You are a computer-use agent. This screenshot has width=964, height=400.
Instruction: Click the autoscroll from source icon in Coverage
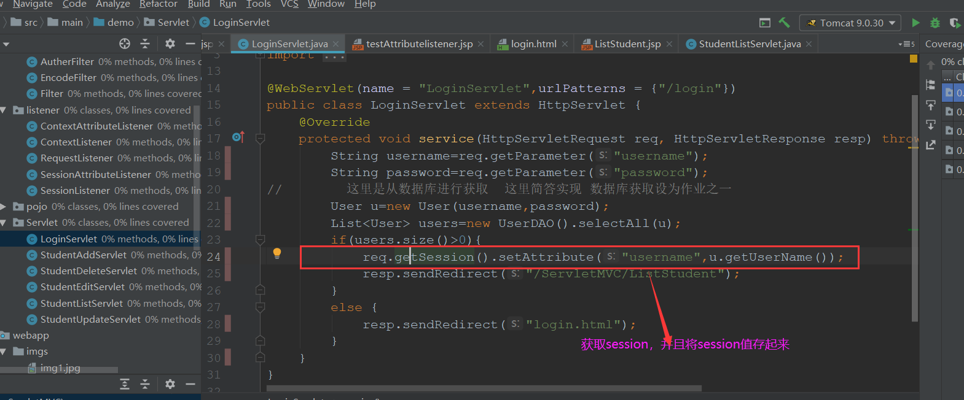(x=931, y=125)
